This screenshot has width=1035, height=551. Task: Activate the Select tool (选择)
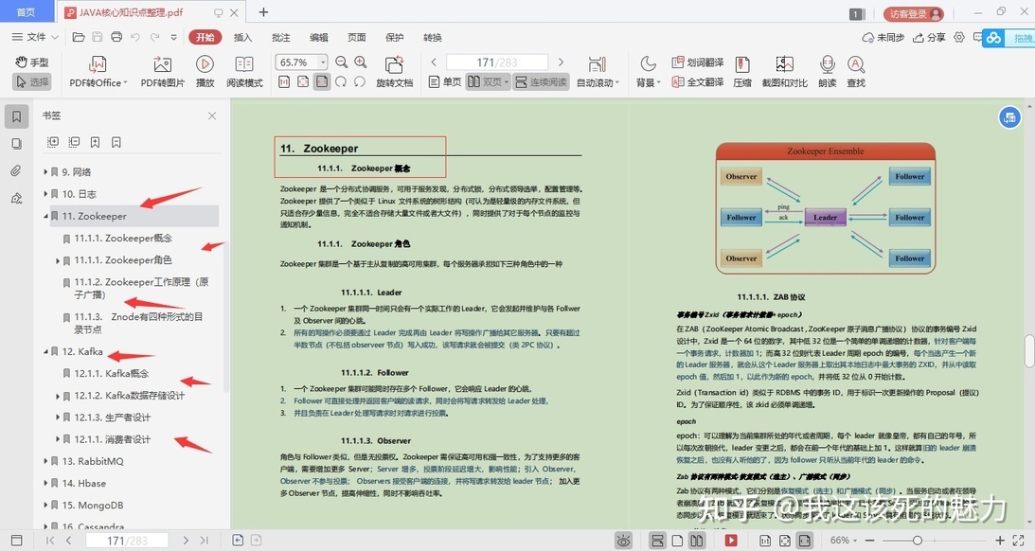tap(31, 81)
